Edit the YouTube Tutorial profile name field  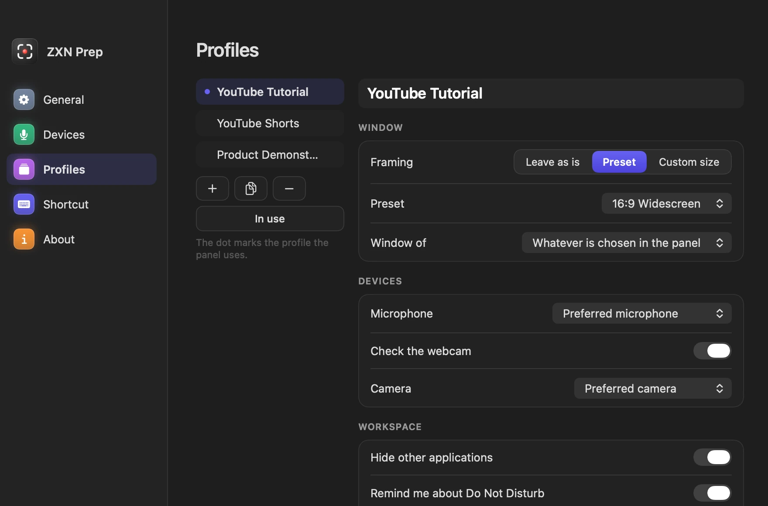coord(551,93)
